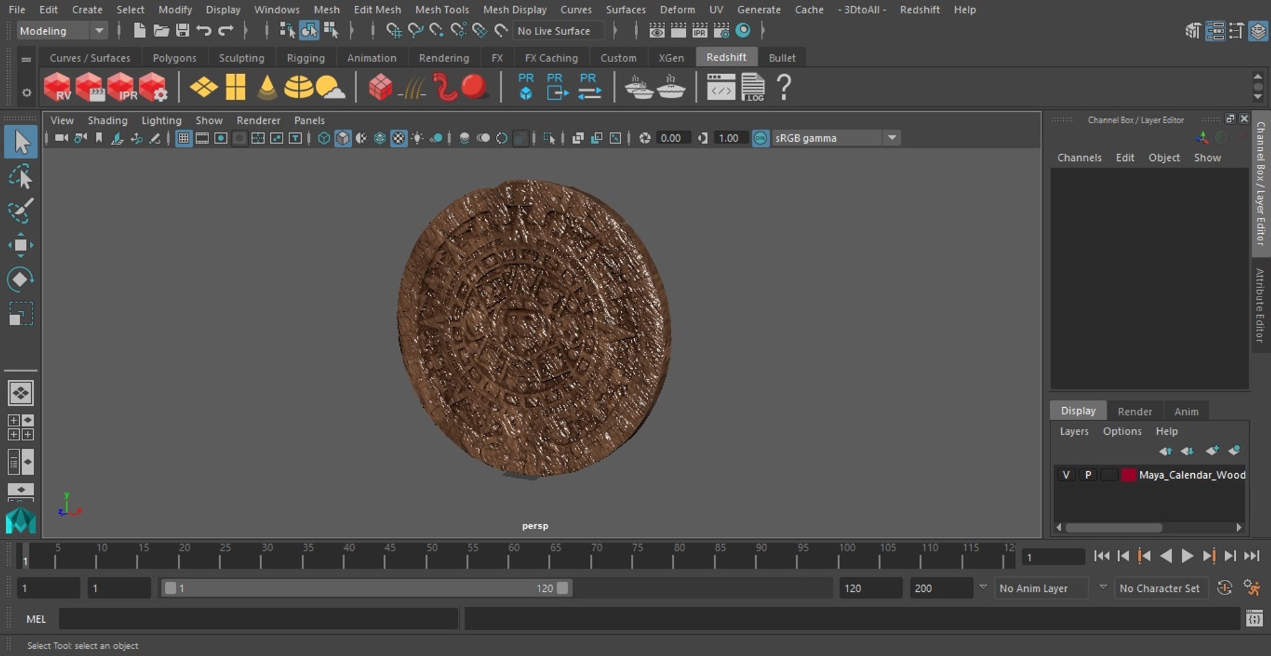
Task: Activate the Lasso select tool
Action: point(21,177)
